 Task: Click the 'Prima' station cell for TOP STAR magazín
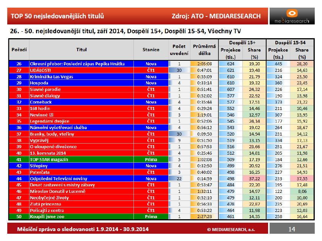click(151, 159)
